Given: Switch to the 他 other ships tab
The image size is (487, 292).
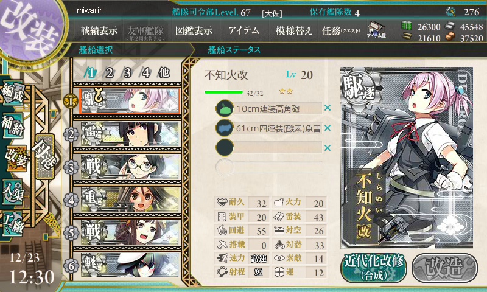Looking at the screenshot, I should (164, 72).
